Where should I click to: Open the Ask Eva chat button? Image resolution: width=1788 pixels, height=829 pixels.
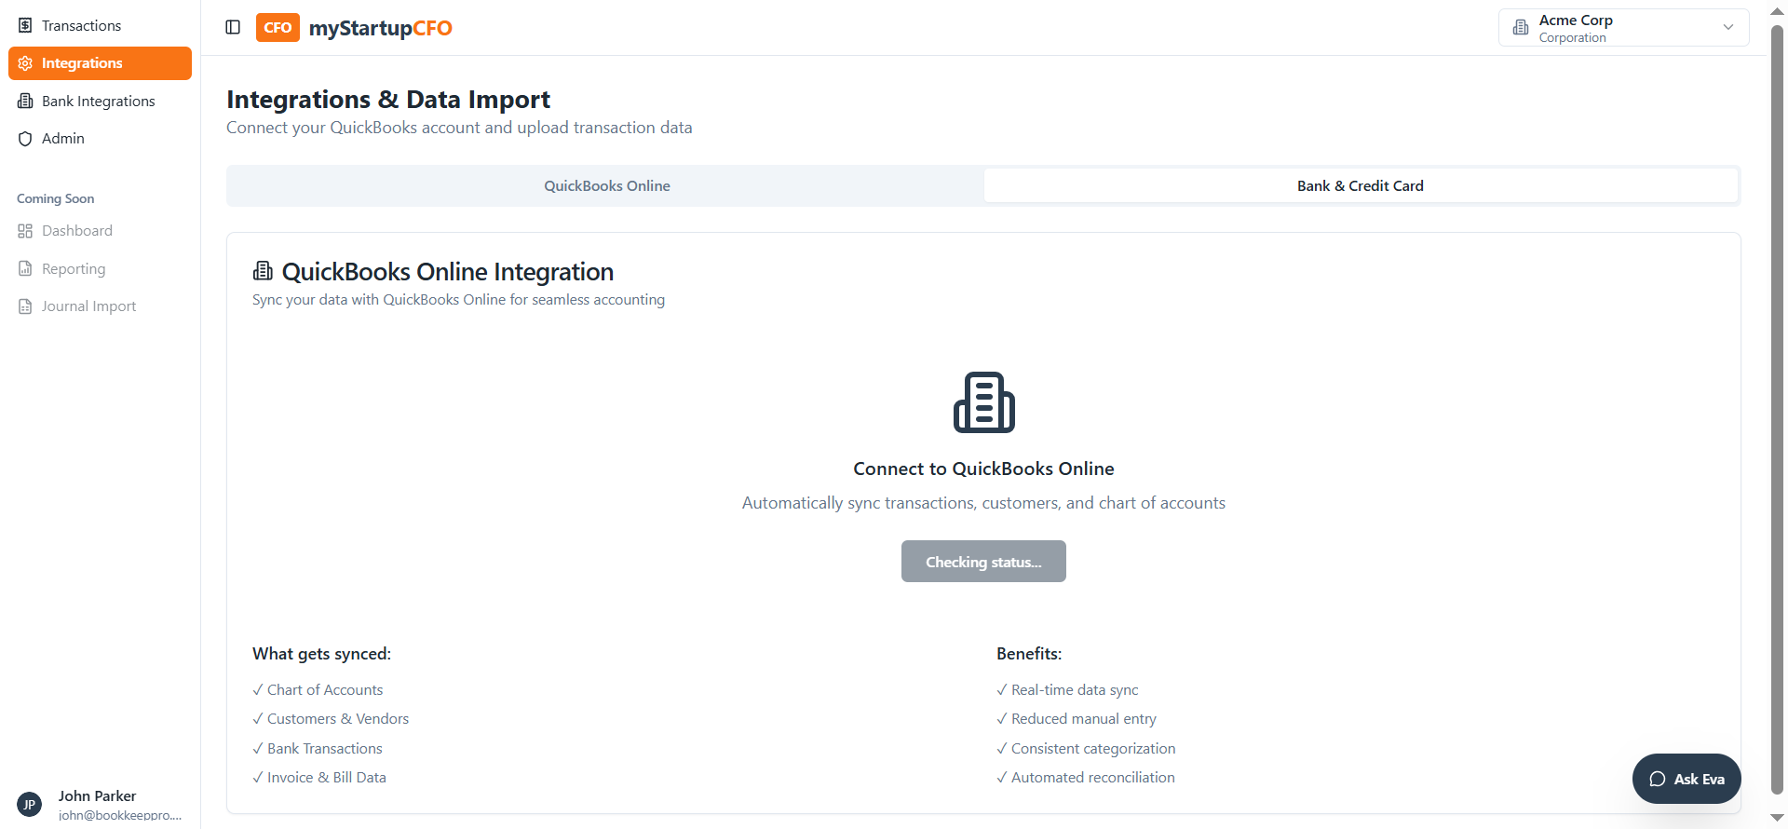coord(1686,779)
